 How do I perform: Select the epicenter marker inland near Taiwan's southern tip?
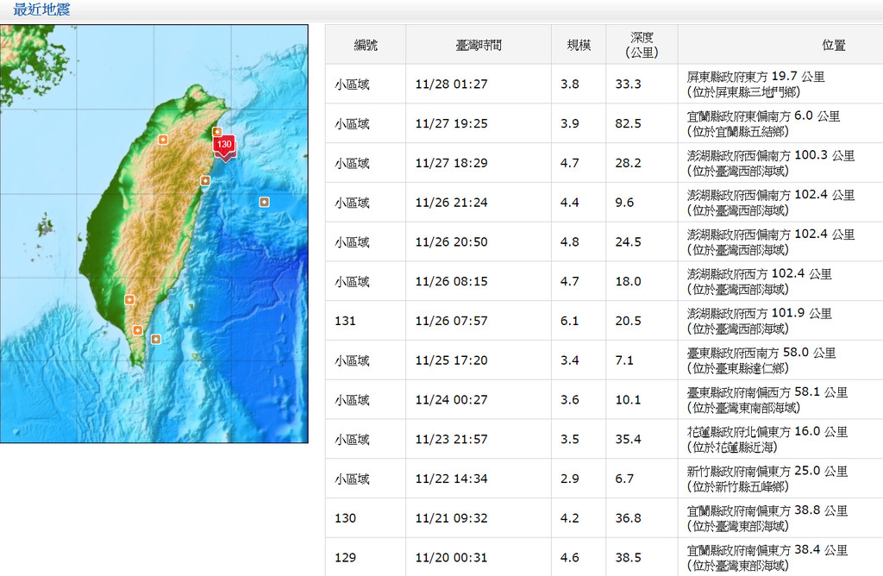(x=137, y=330)
